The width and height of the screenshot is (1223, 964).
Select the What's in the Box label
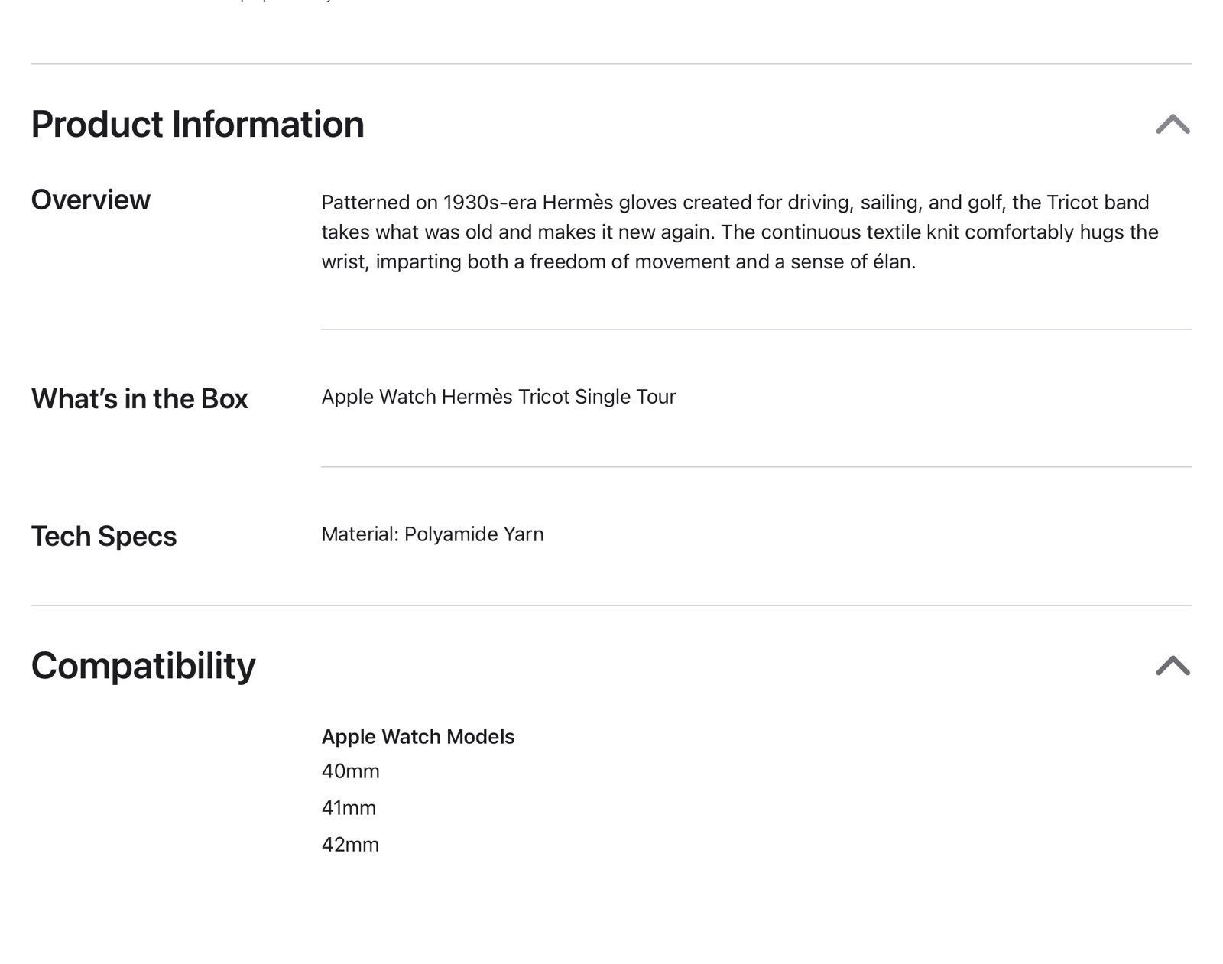coord(139,398)
